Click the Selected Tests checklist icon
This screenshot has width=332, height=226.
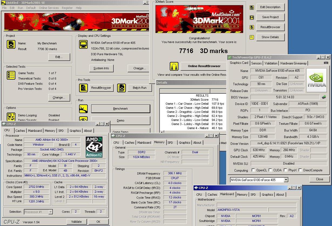(11, 76)
